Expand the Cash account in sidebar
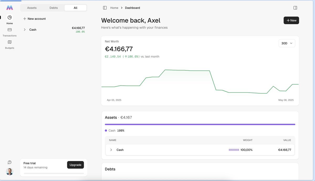Viewport: 315px width, 181px height. pos(25,30)
